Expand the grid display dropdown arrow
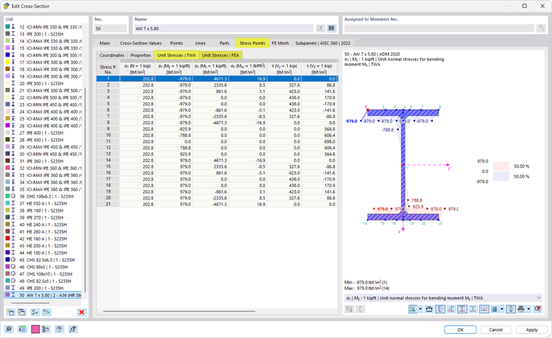Screen dimensions: 552x338 pos(502,309)
